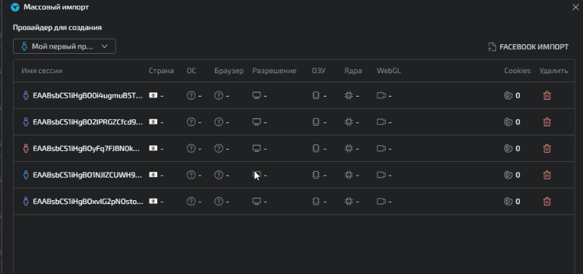The width and height of the screenshot is (583, 274).
Task: Delete the EAABsbCS1iHgBO2IPRGZCfcd9 session
Action: [547, 122]
